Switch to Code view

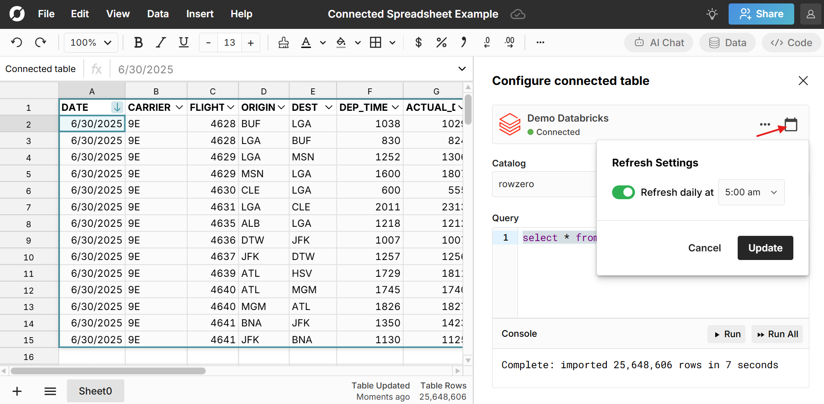coord(791,42)
